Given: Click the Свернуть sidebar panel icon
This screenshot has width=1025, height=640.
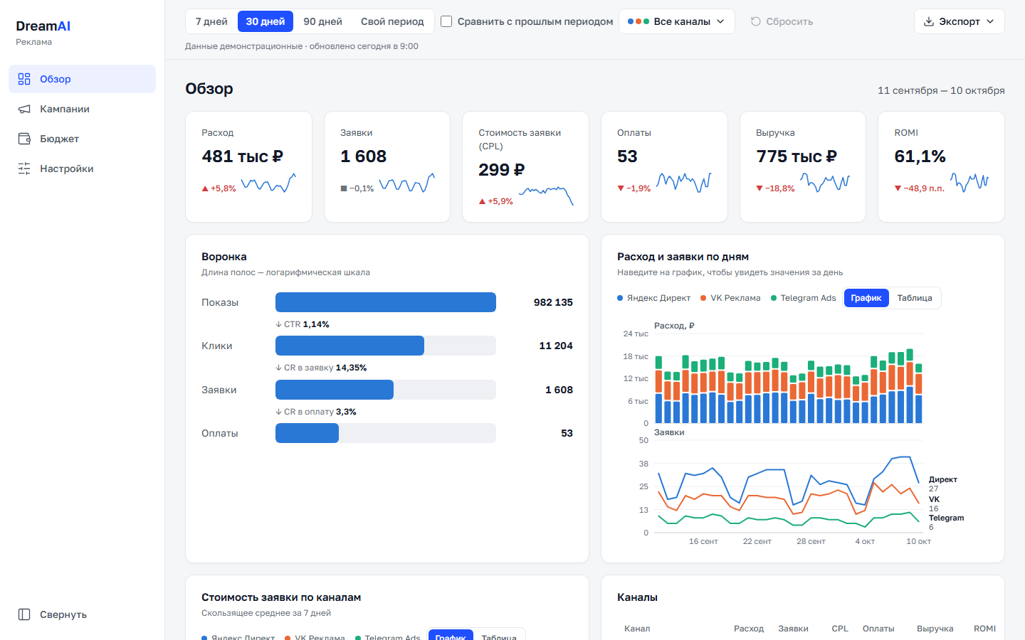Looking at the screenshot, I should click(x=24, y=614).
